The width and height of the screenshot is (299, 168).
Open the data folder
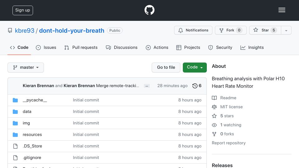click(x=27, y=112)
